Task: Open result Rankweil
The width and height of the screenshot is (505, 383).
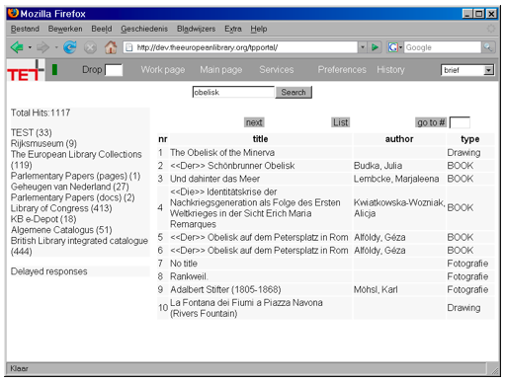Action: [x=189, y=276]
